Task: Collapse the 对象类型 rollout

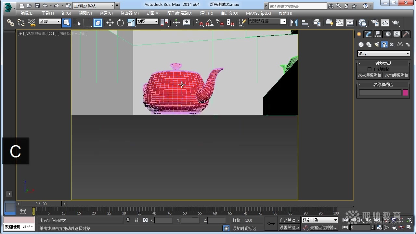Action: 383,63
